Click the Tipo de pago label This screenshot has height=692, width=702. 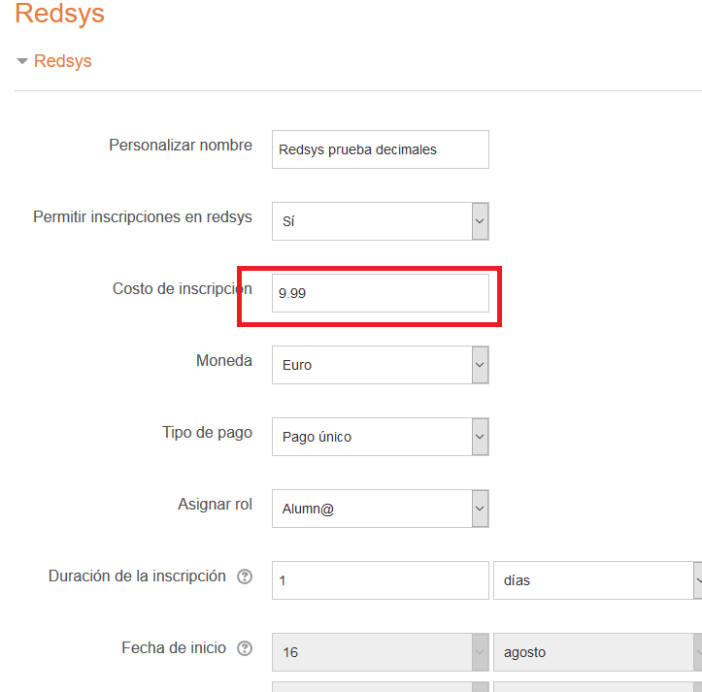(207, 433)
